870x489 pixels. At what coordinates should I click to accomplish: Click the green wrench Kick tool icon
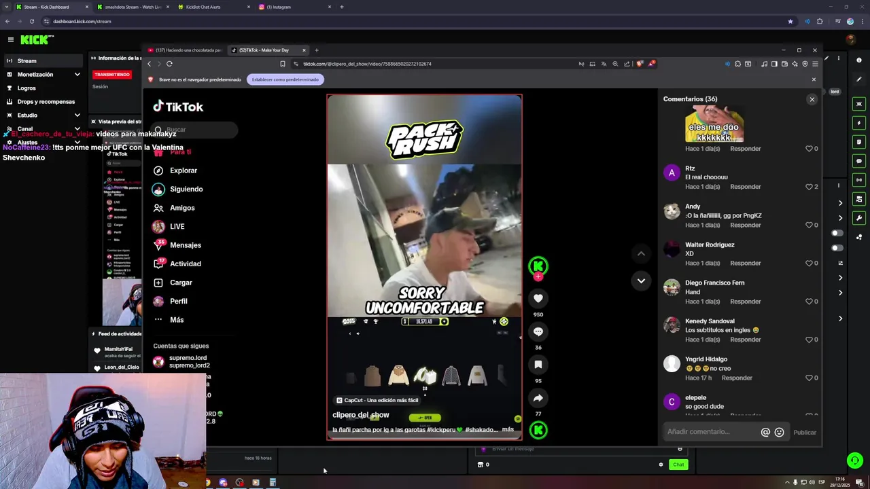tap(859, 218)
